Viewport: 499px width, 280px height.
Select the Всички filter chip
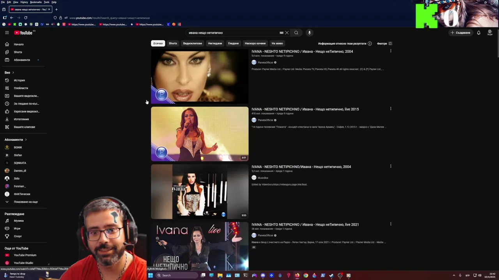point(158,44)
